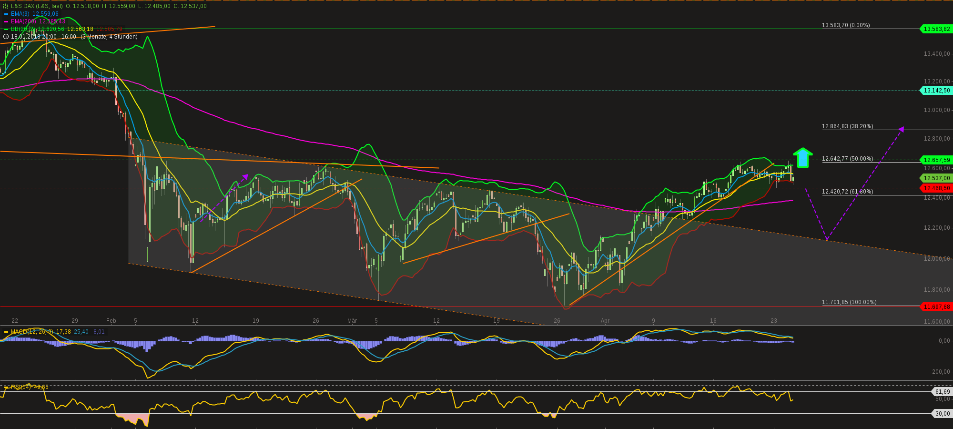Open the MACD(12, 26, 9) indicator settings

point(32,331)
